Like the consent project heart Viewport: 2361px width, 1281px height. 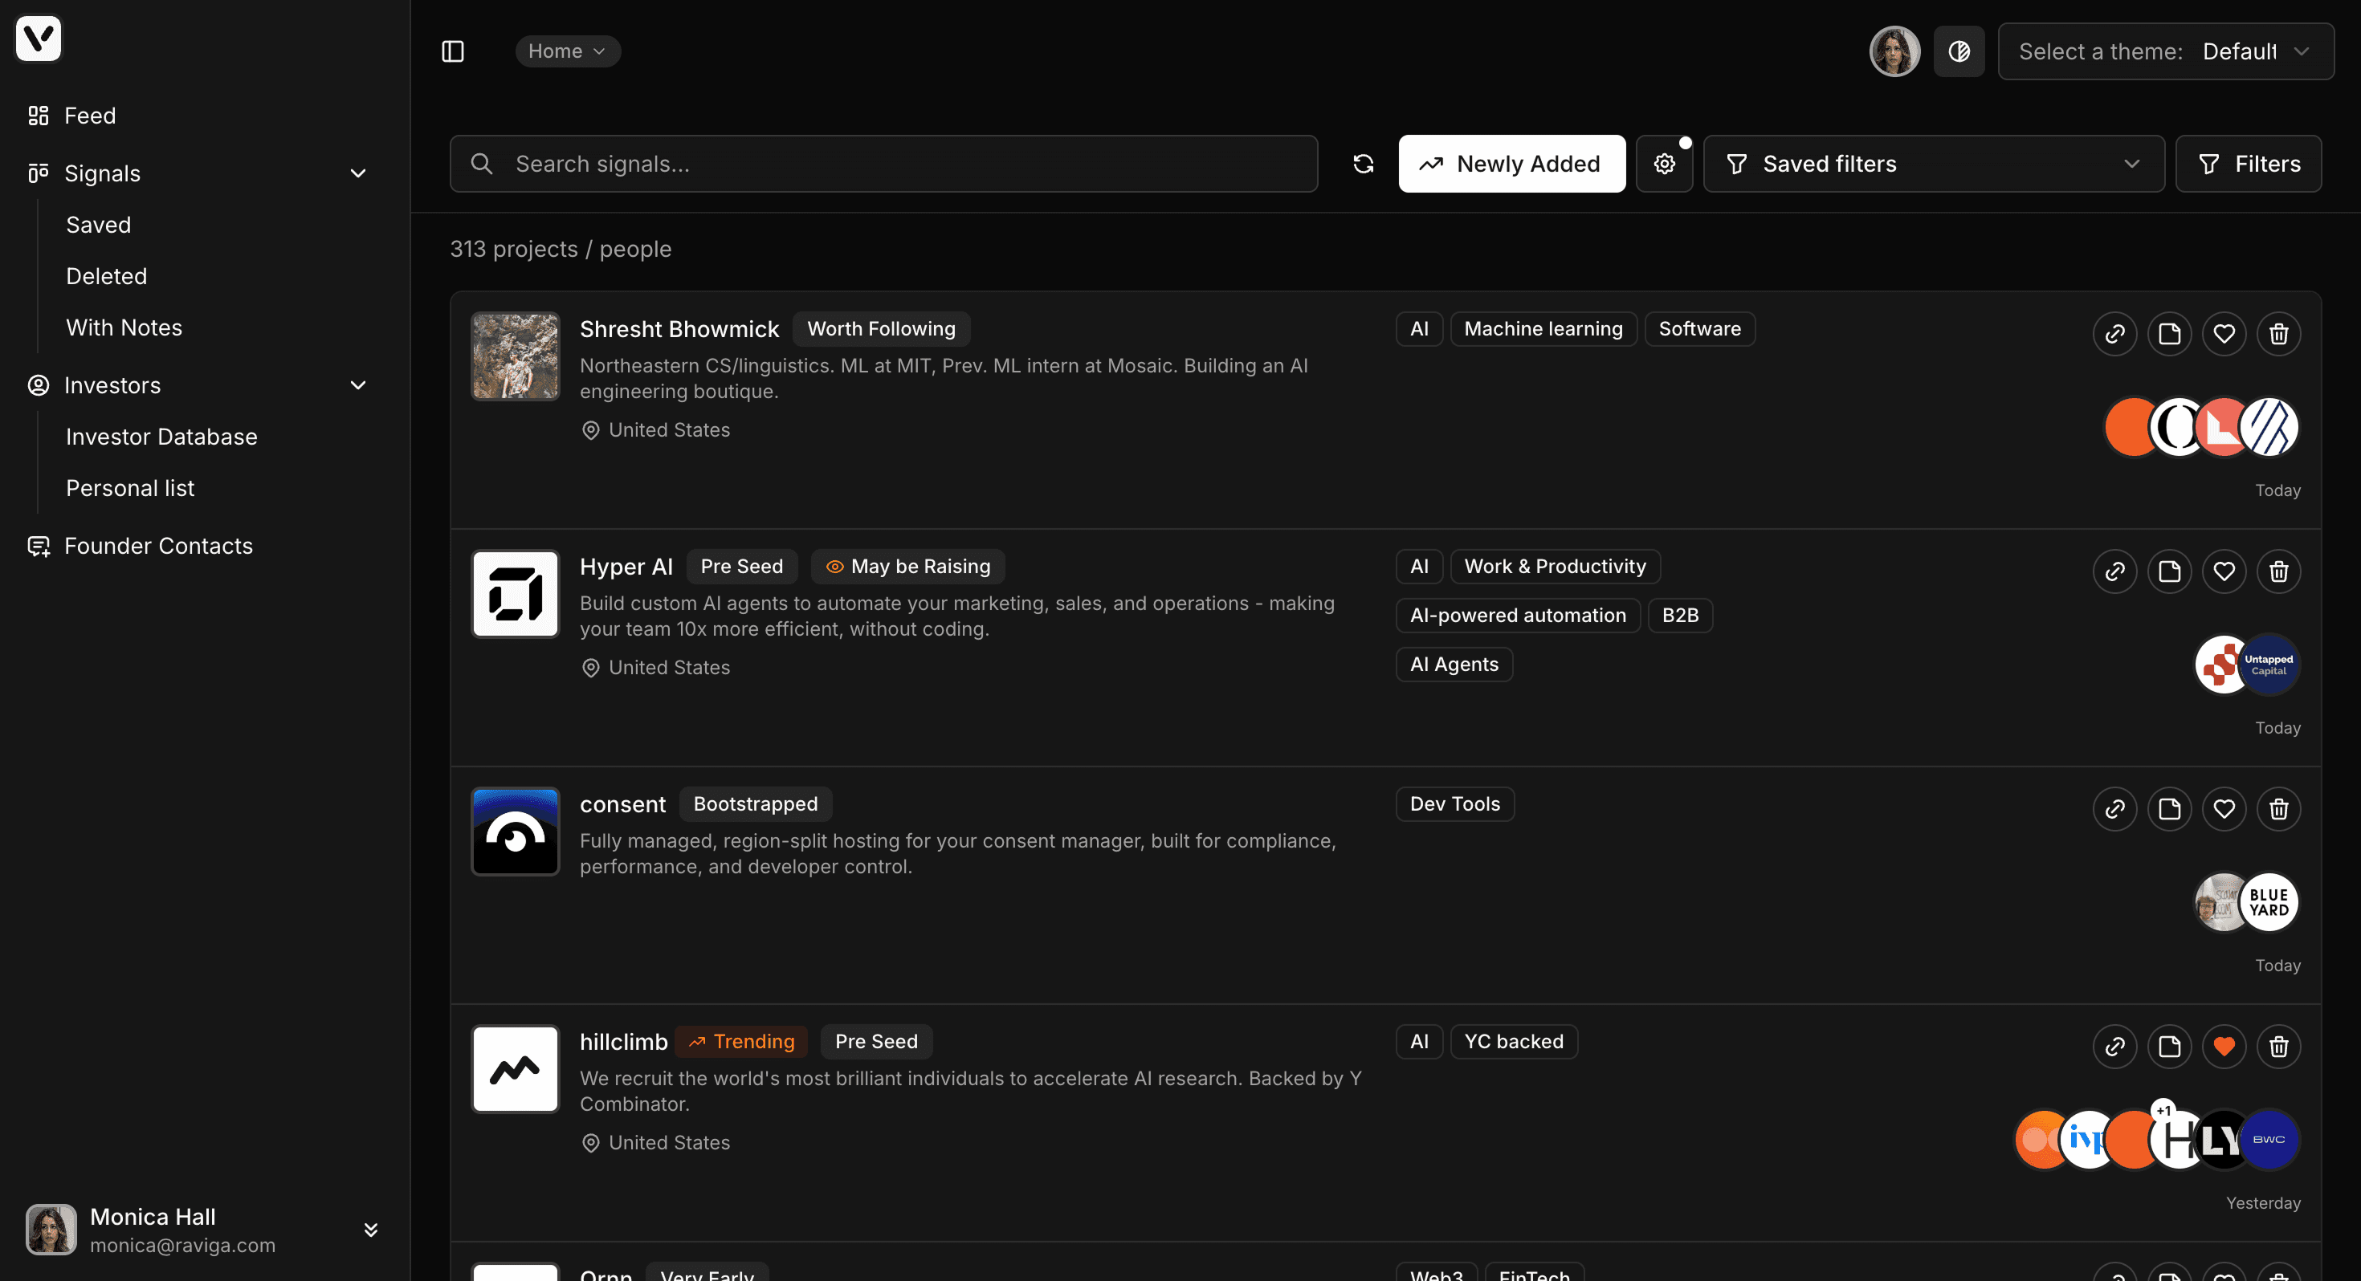[2224, 809]
